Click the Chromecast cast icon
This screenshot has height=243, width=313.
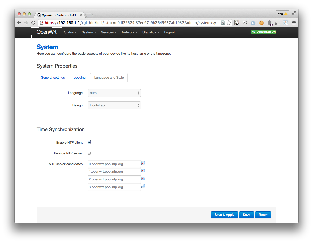pos(278,23)
